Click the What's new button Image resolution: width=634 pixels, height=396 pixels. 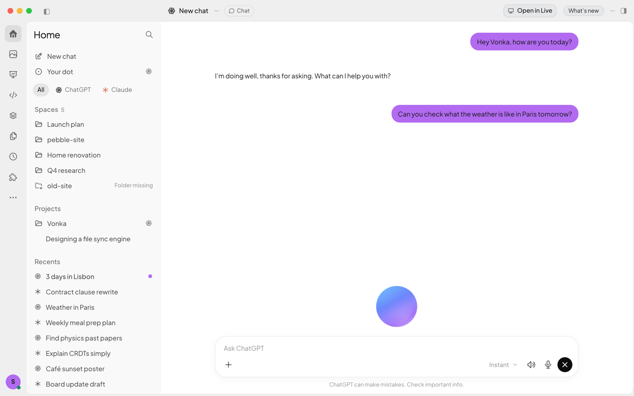(584, 11)
